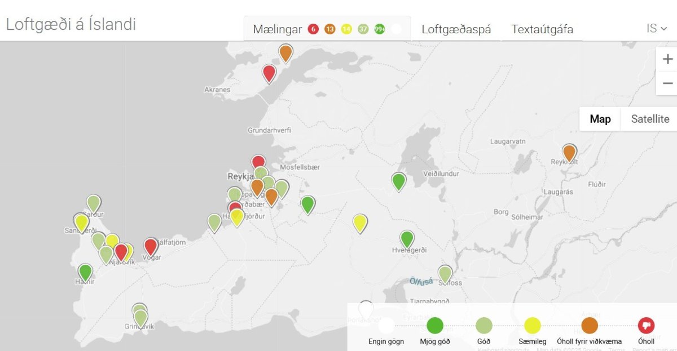Image resolution: width=677 pixels, height=351 pixels.
Task: Select the green marker at Hveragerði
Action: tap(407, 239)
